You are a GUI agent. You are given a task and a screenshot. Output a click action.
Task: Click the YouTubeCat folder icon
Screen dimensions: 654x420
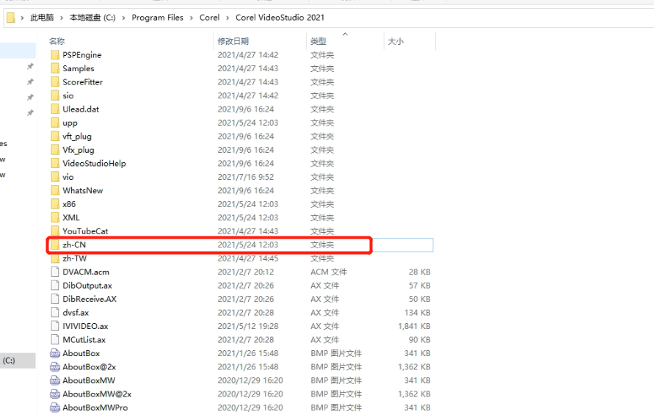pyautogui.click(x=55, y=231)
